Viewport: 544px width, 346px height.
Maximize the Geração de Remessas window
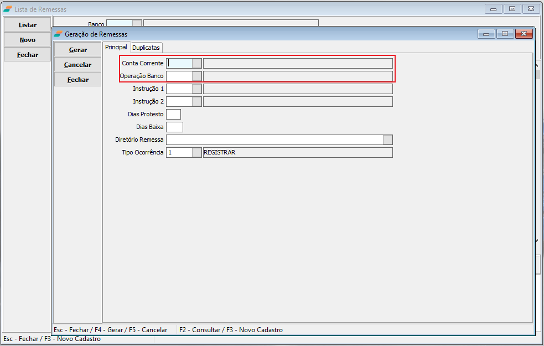505,34
